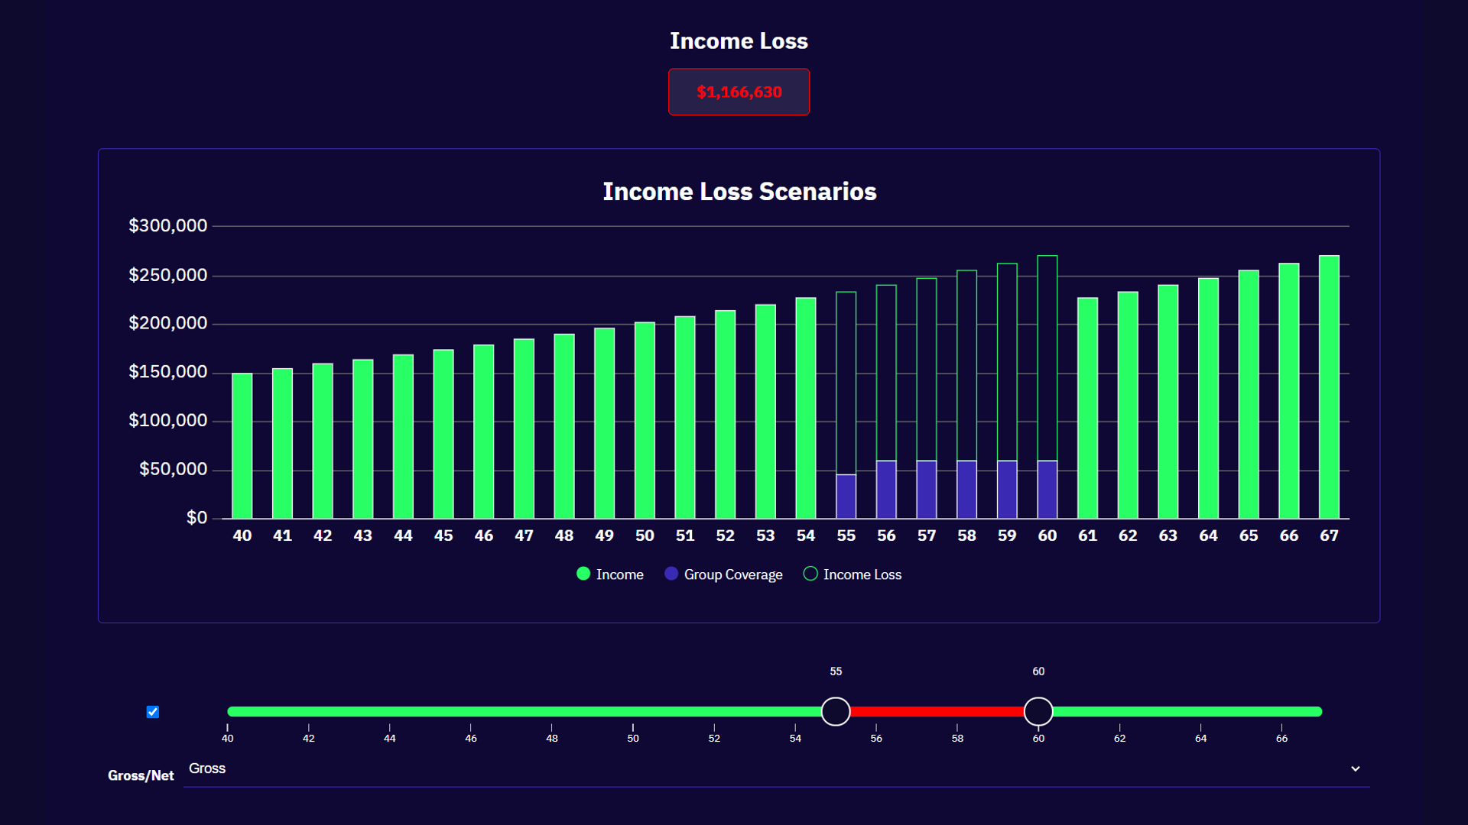Click the green Income legend circle

click(583, 574)
